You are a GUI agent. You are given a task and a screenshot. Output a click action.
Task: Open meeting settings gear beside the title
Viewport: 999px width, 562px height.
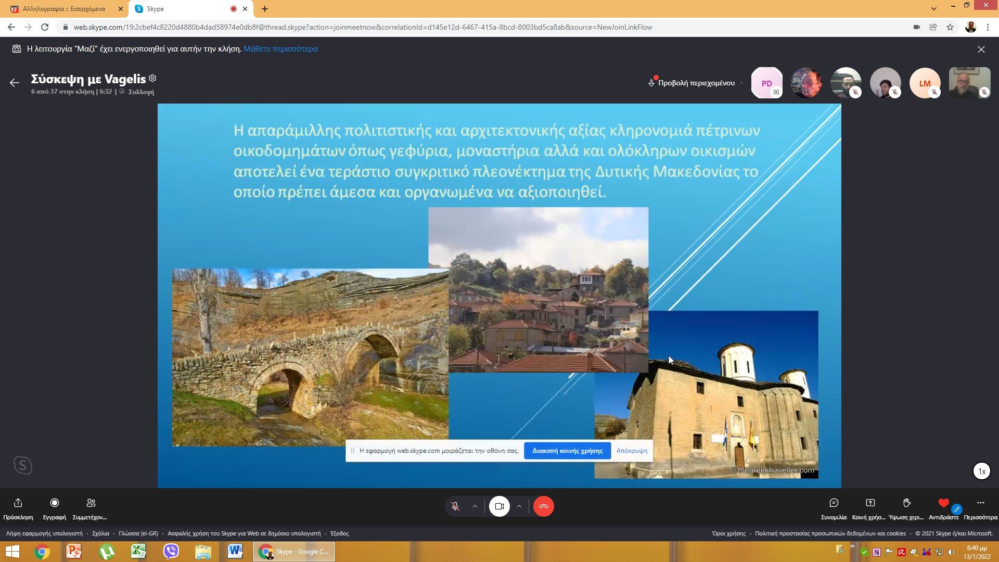click(x=152, y=78)
